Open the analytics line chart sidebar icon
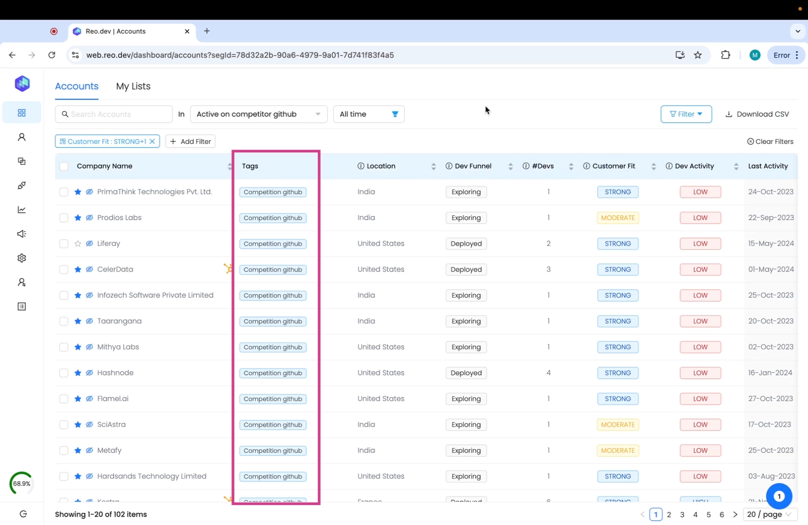 [21, 210]
